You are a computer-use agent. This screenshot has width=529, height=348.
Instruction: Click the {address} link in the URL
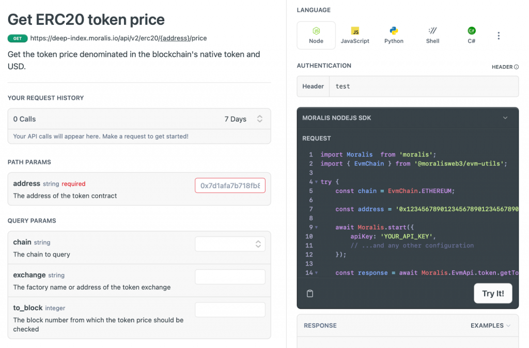point(175,38)
